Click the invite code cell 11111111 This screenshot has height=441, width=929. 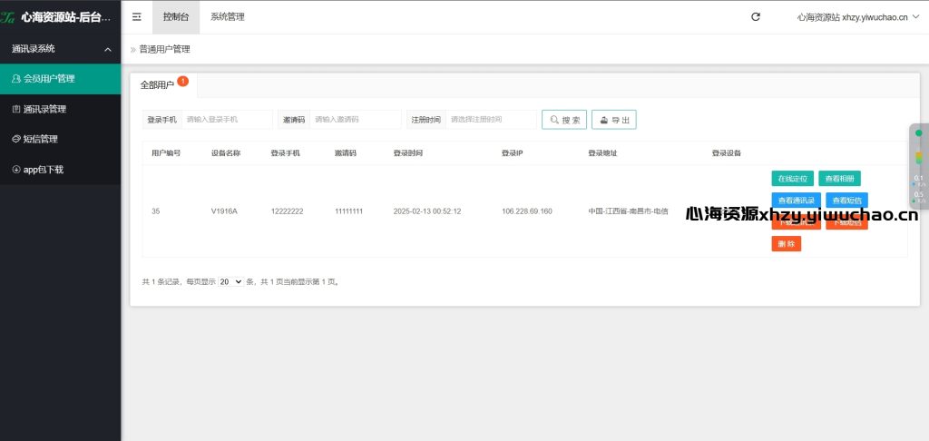(x=349, y=211)
